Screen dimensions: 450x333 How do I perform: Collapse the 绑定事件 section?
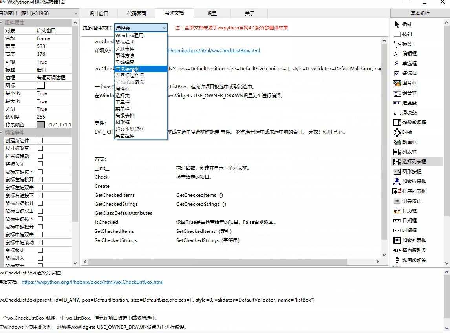tap(2, 133)
